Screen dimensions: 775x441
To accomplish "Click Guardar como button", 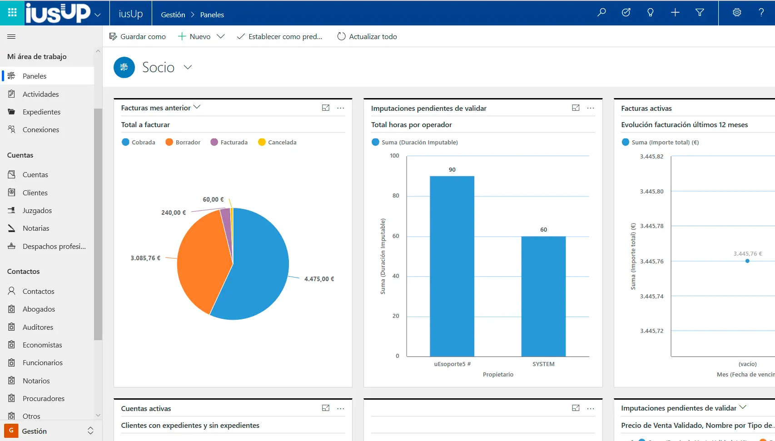I will [x=138, y=36].
